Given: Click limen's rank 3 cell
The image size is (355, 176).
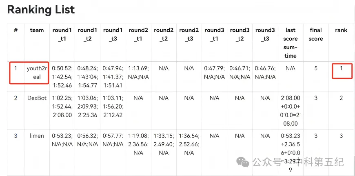Looking at the screenshot, I should (x=341, y=136).
